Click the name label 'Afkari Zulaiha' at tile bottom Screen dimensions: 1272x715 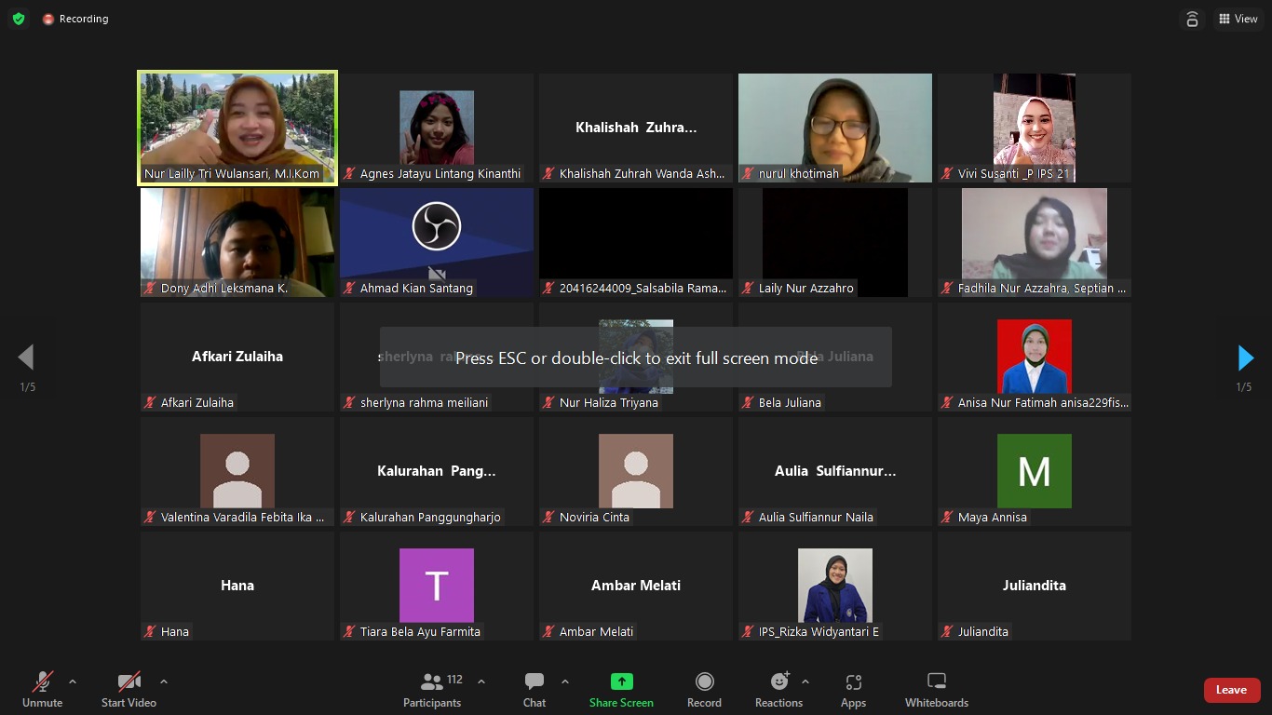[x=197, y=402]
